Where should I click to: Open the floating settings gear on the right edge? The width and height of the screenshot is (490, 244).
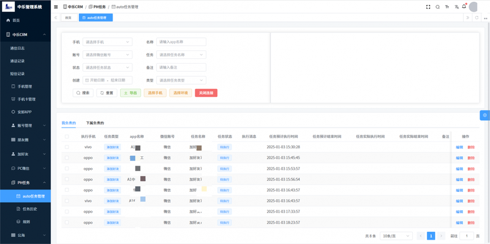(484, 115)
